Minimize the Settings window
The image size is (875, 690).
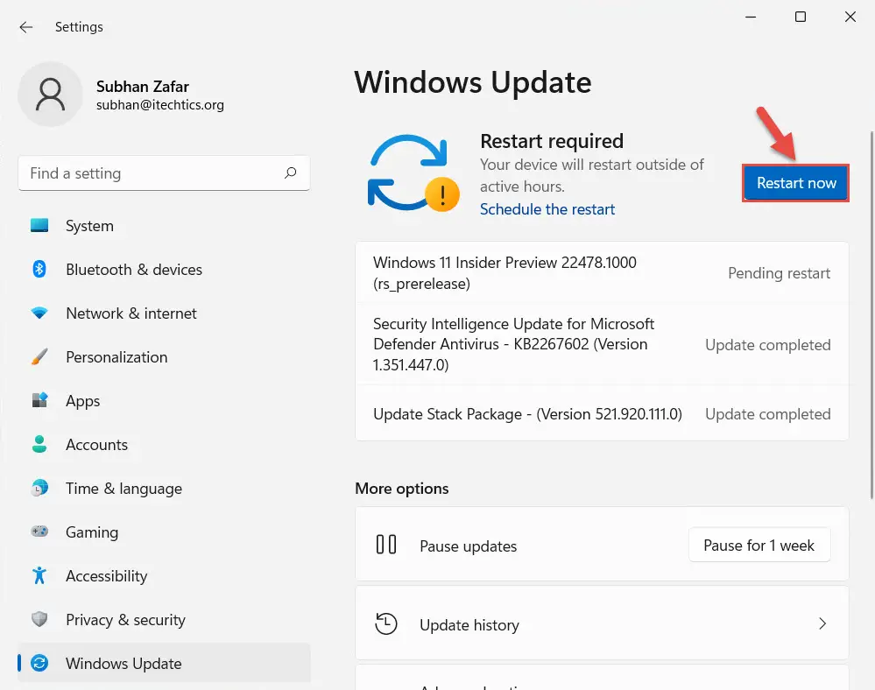[x=751, y=17]
